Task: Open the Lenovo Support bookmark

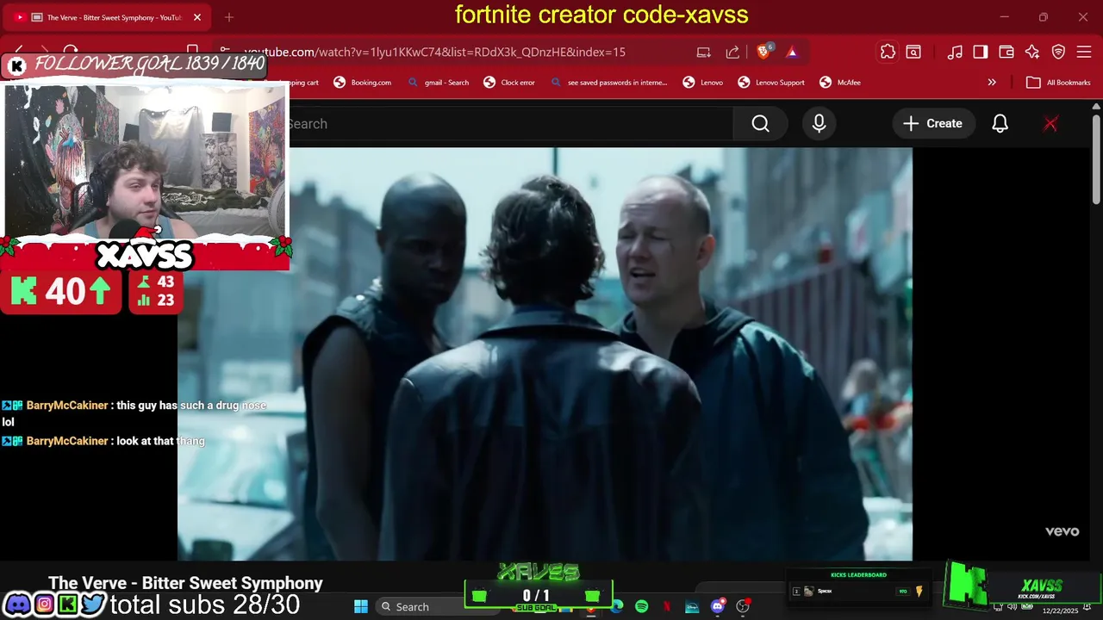Action: click(x=771, y=83)
